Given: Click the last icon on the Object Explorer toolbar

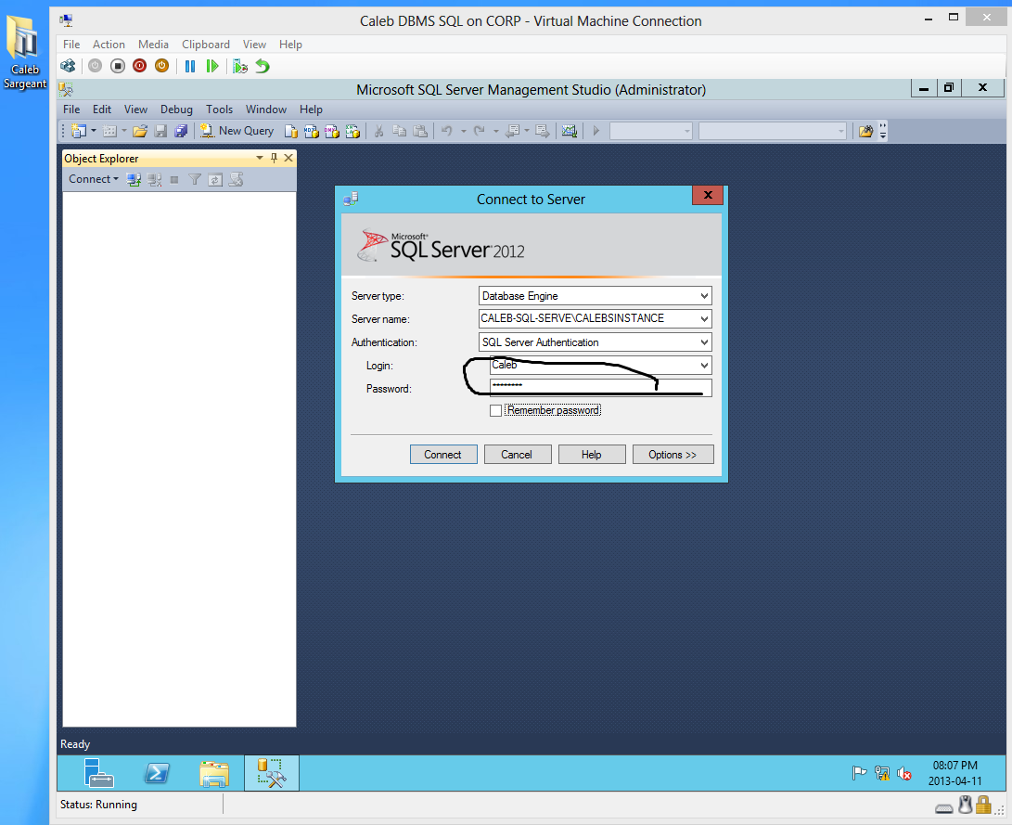Looking at the screenshot, I should coord(237,179).
